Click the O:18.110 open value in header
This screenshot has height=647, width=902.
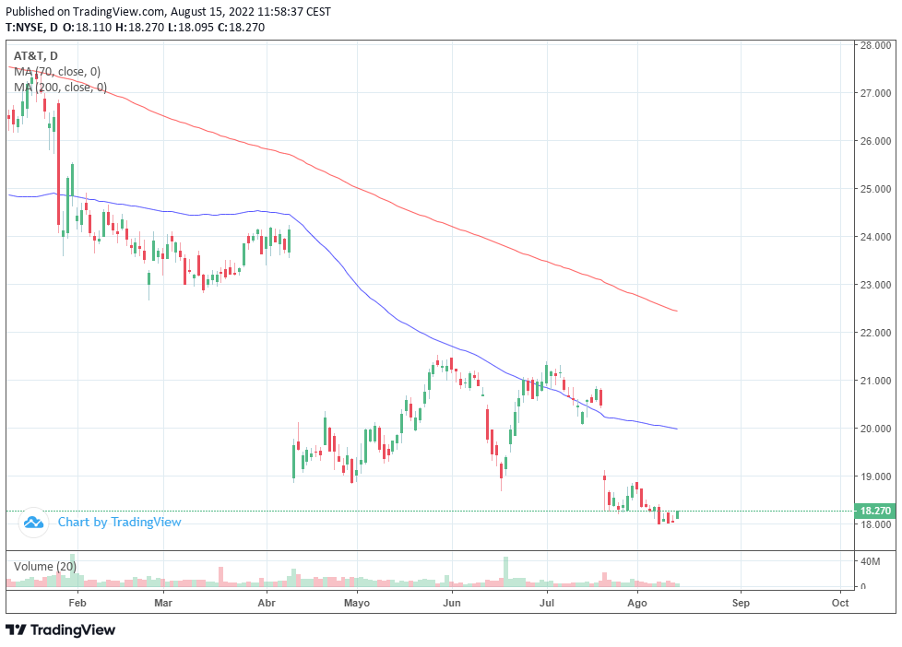click(x=88, y=27)
